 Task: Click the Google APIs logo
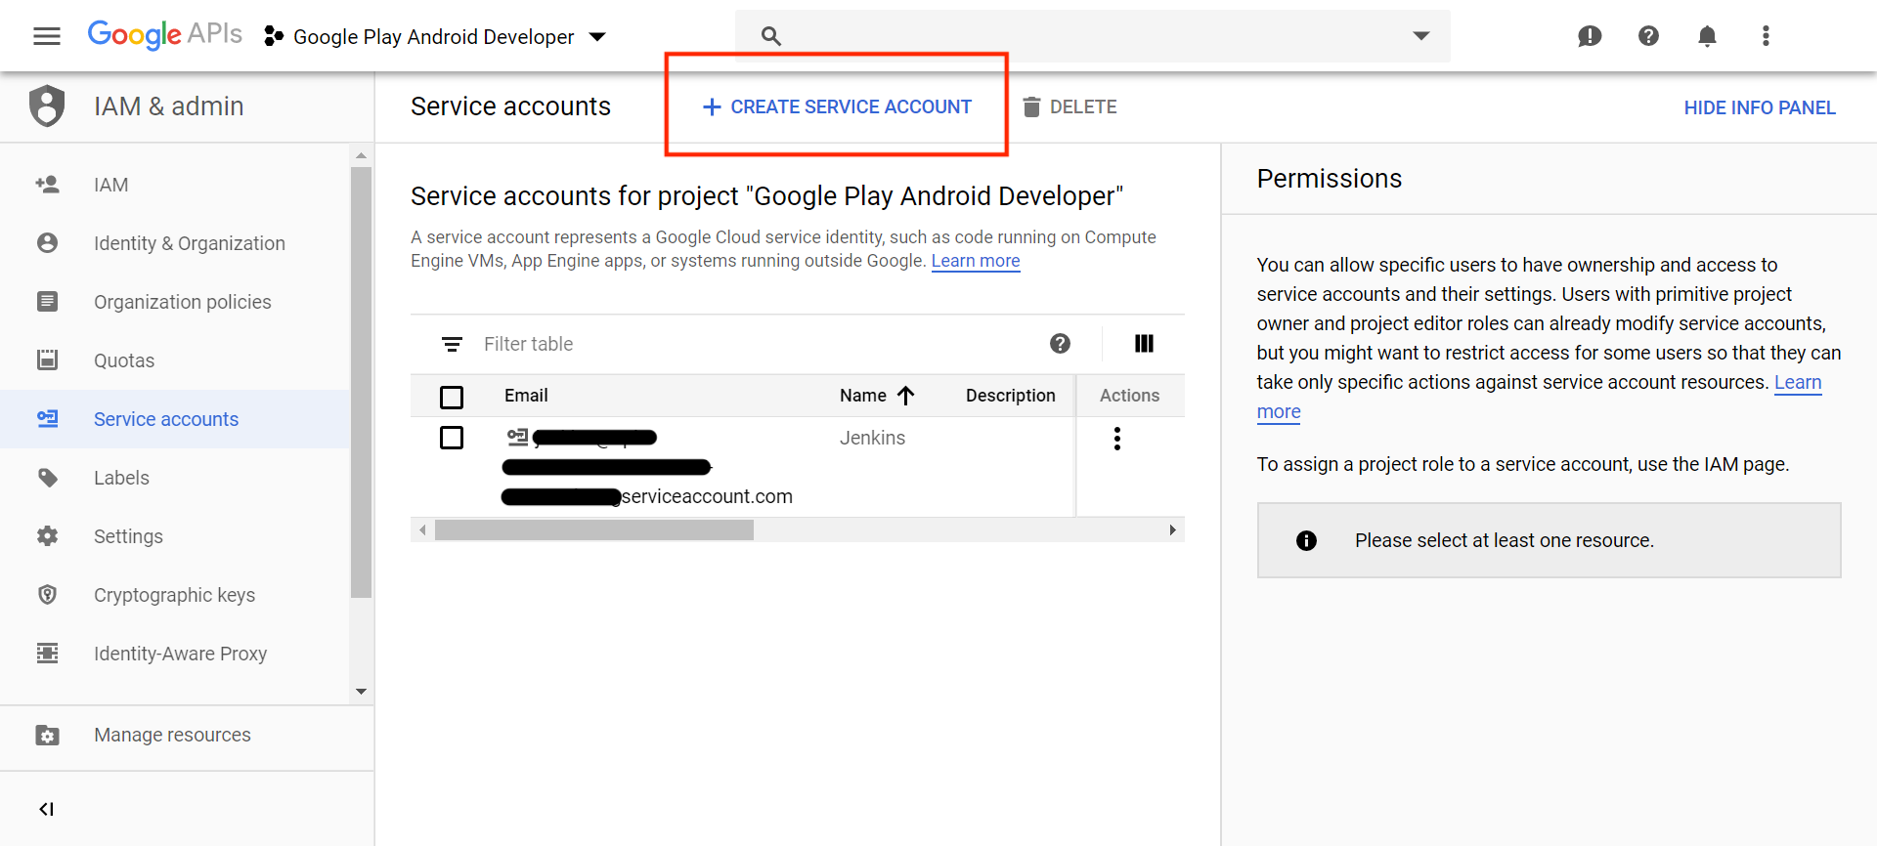point(164,34)
